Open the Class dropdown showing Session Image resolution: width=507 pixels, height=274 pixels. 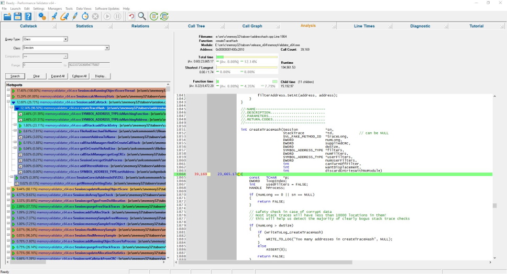point(107,48)
